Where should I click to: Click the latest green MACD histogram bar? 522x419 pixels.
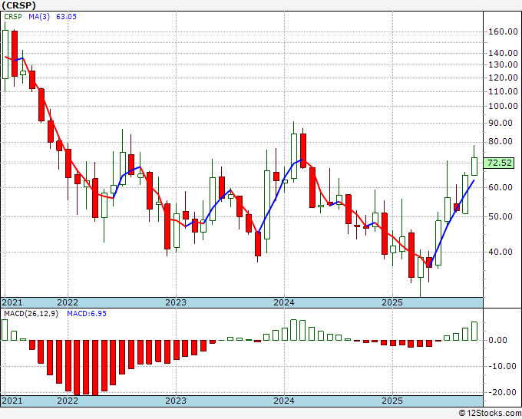pos(474,332)
